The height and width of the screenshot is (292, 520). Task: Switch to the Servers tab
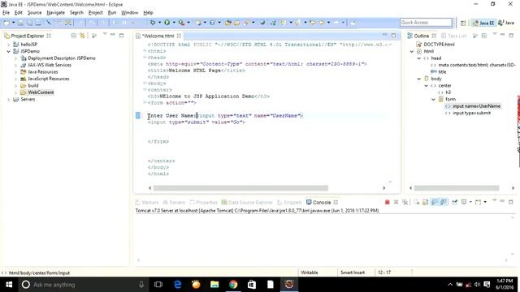pos(174,202)
